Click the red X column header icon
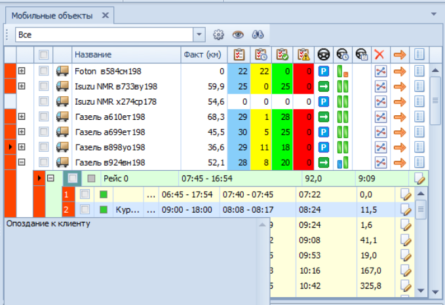 point(380,54)
